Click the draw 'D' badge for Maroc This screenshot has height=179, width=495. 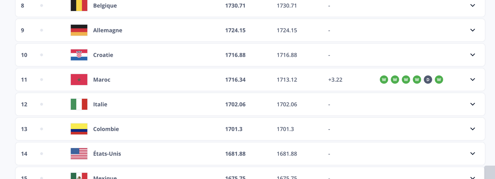[x=428, y=79]
